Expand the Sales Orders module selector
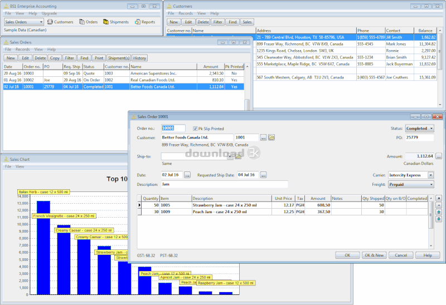This screenshot has width=446, height=305. [23, 22]
